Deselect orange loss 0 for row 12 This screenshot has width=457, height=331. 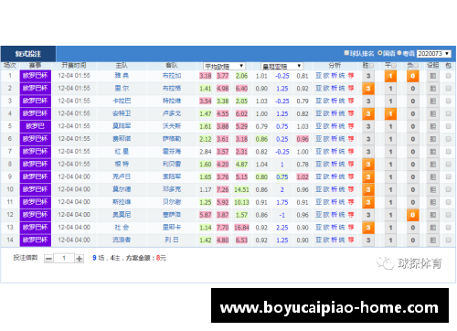pos(413,215)
